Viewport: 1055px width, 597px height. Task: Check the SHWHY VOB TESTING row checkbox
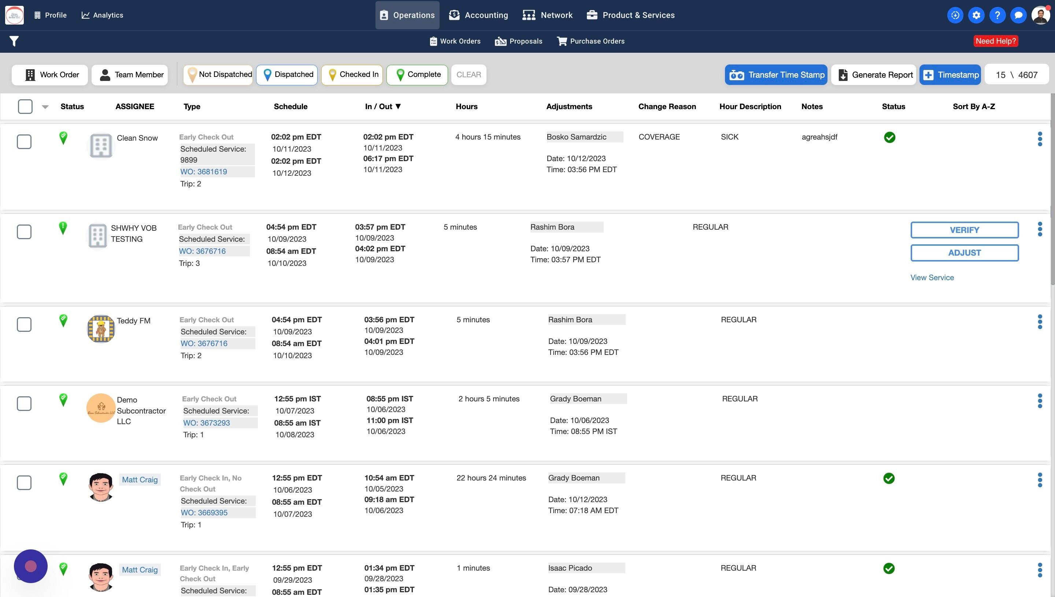pyautogui.click(x=24, y=232)
